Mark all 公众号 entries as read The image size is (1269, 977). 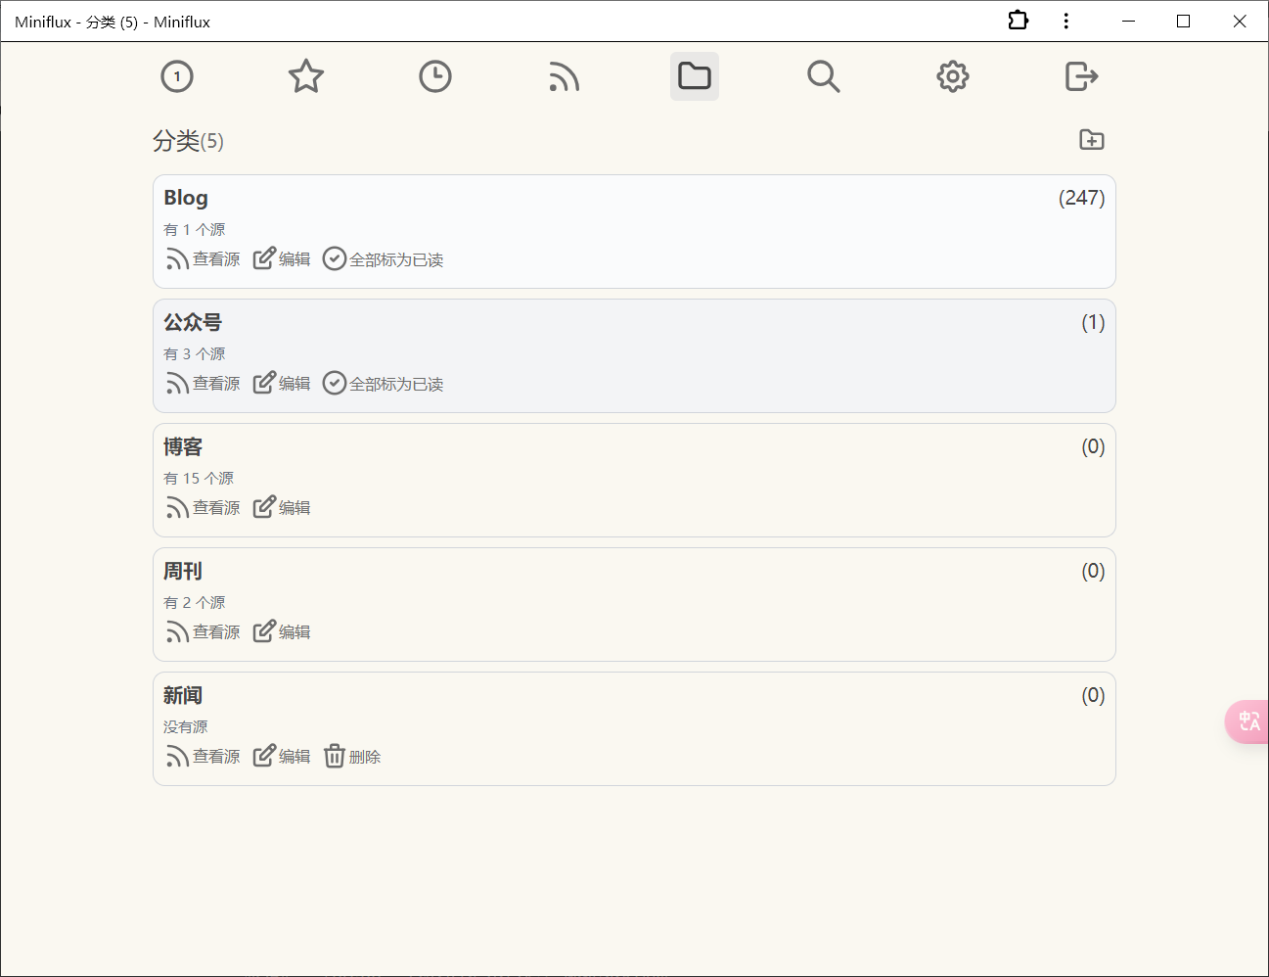point(384,383)
